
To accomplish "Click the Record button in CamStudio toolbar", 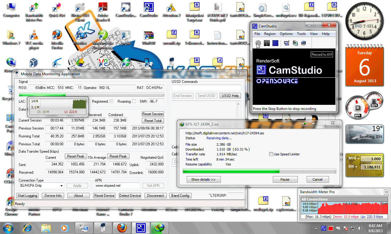I will point(258,43).
